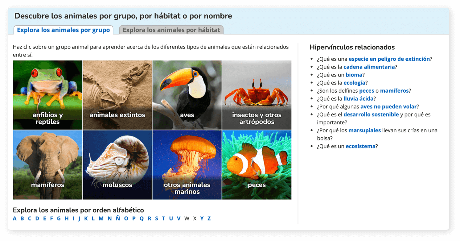Open the otros animales marinos jellyfish tile
Viewport: 460px width, 241px height.
[x=187, y=165]
